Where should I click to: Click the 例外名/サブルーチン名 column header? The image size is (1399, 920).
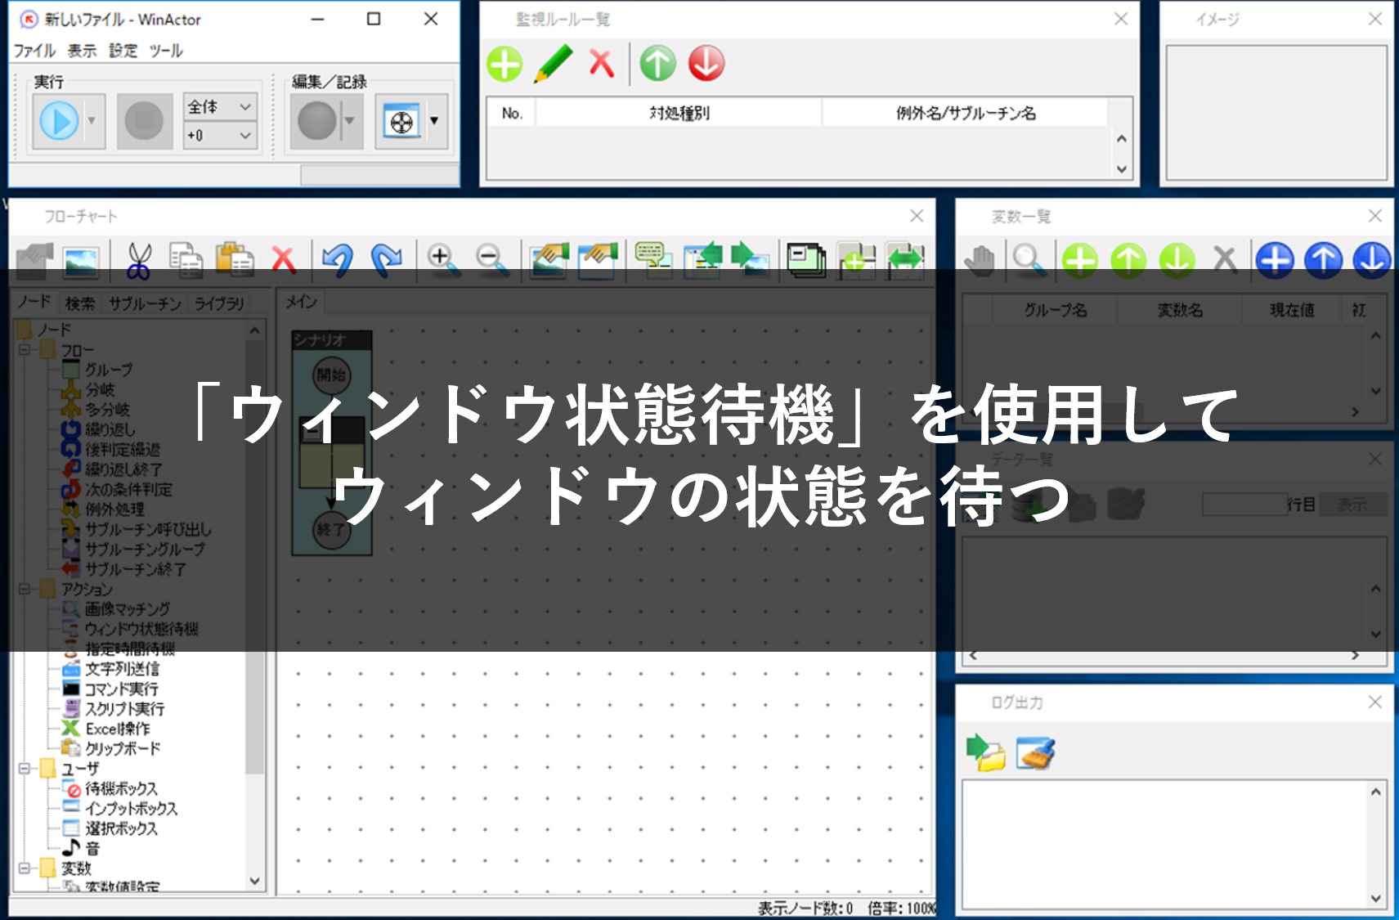point(965,113)
